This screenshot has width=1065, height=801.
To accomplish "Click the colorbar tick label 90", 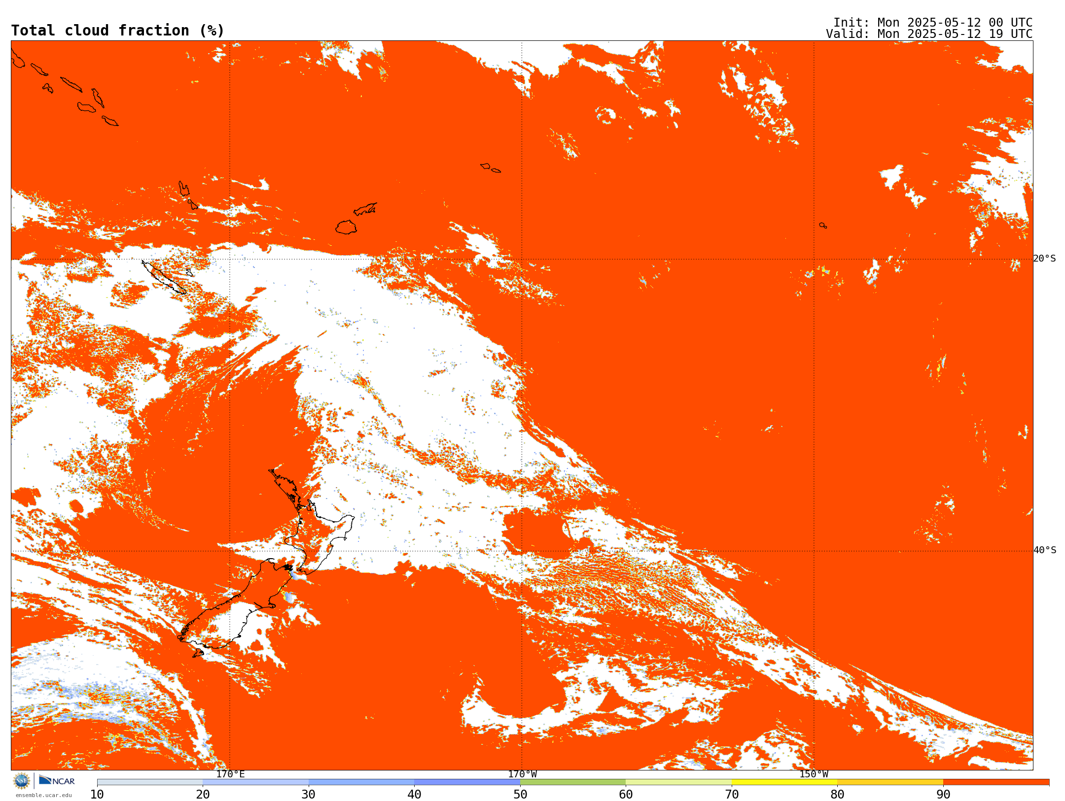I will [943, 795].
